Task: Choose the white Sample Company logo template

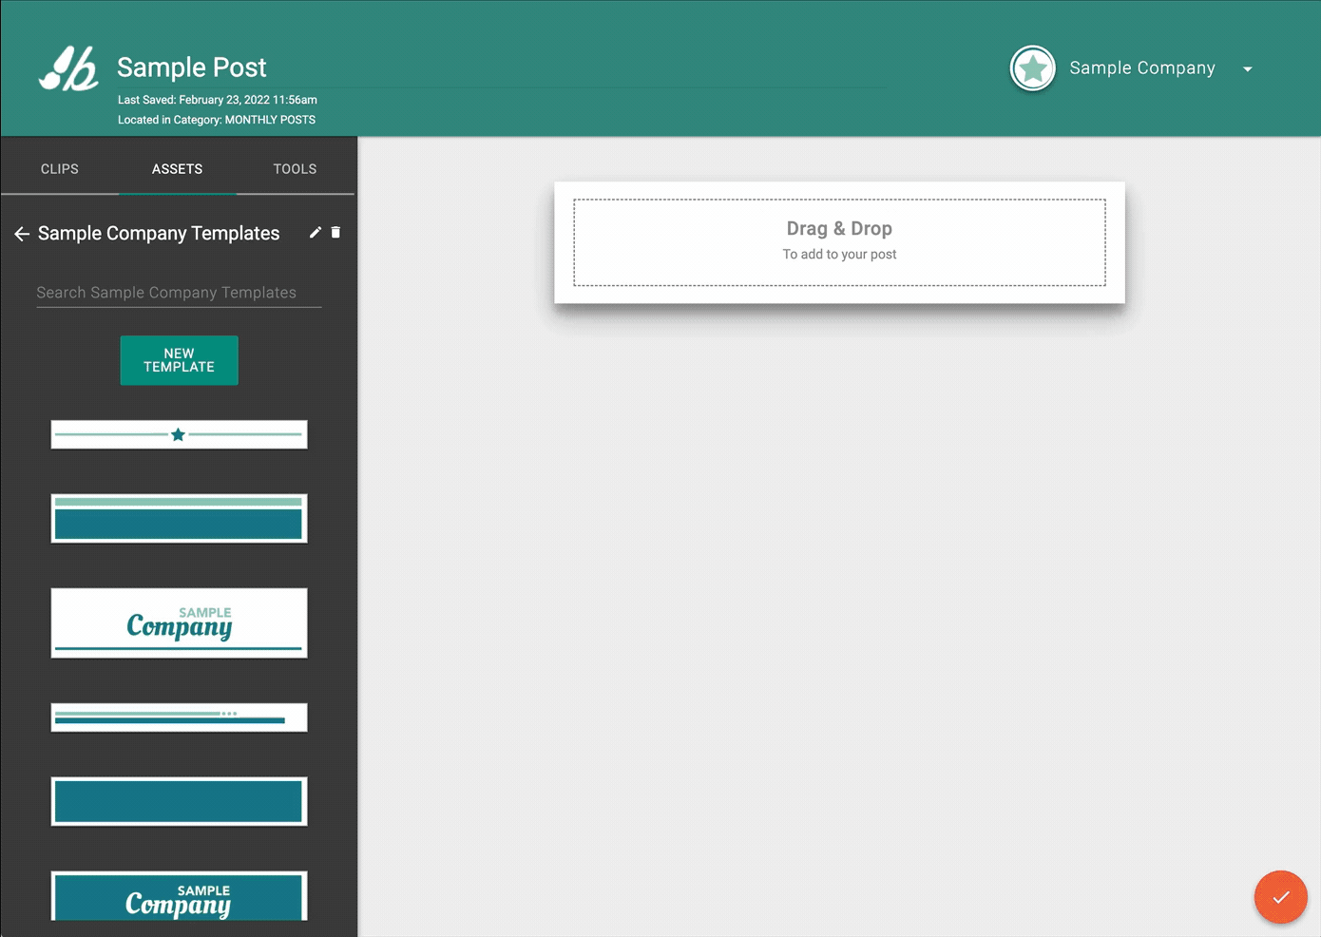Action: (179, 623)
